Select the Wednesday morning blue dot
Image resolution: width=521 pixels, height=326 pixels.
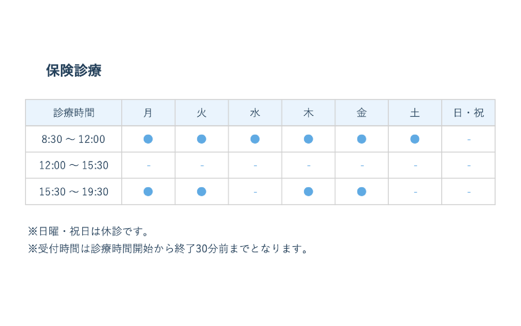click(x=255, y=139)
